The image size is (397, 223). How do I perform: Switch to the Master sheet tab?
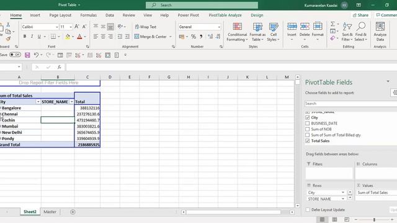click(50, 212)
